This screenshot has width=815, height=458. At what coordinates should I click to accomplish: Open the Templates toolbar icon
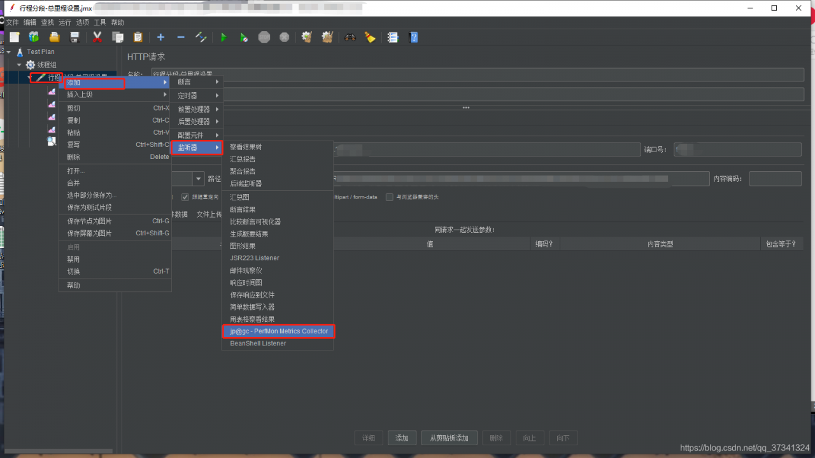(x=34, y=37)
